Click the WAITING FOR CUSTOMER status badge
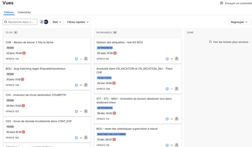 click(x=111, y=134)
